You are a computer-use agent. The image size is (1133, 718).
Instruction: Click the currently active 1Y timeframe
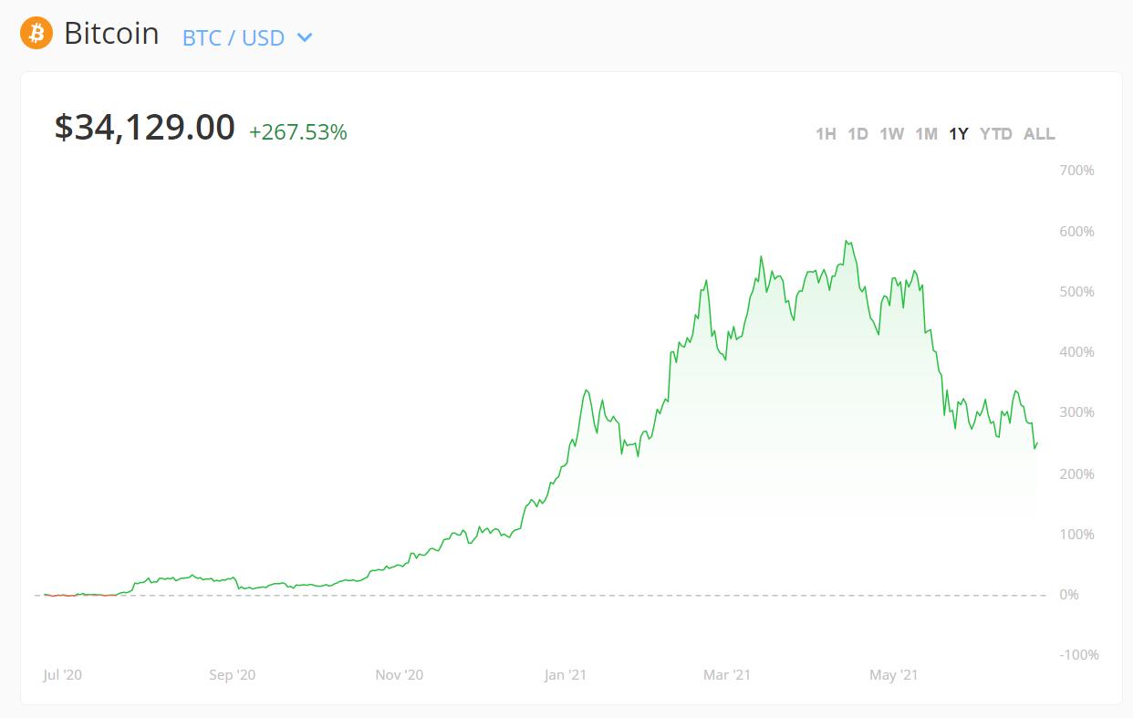959,133
